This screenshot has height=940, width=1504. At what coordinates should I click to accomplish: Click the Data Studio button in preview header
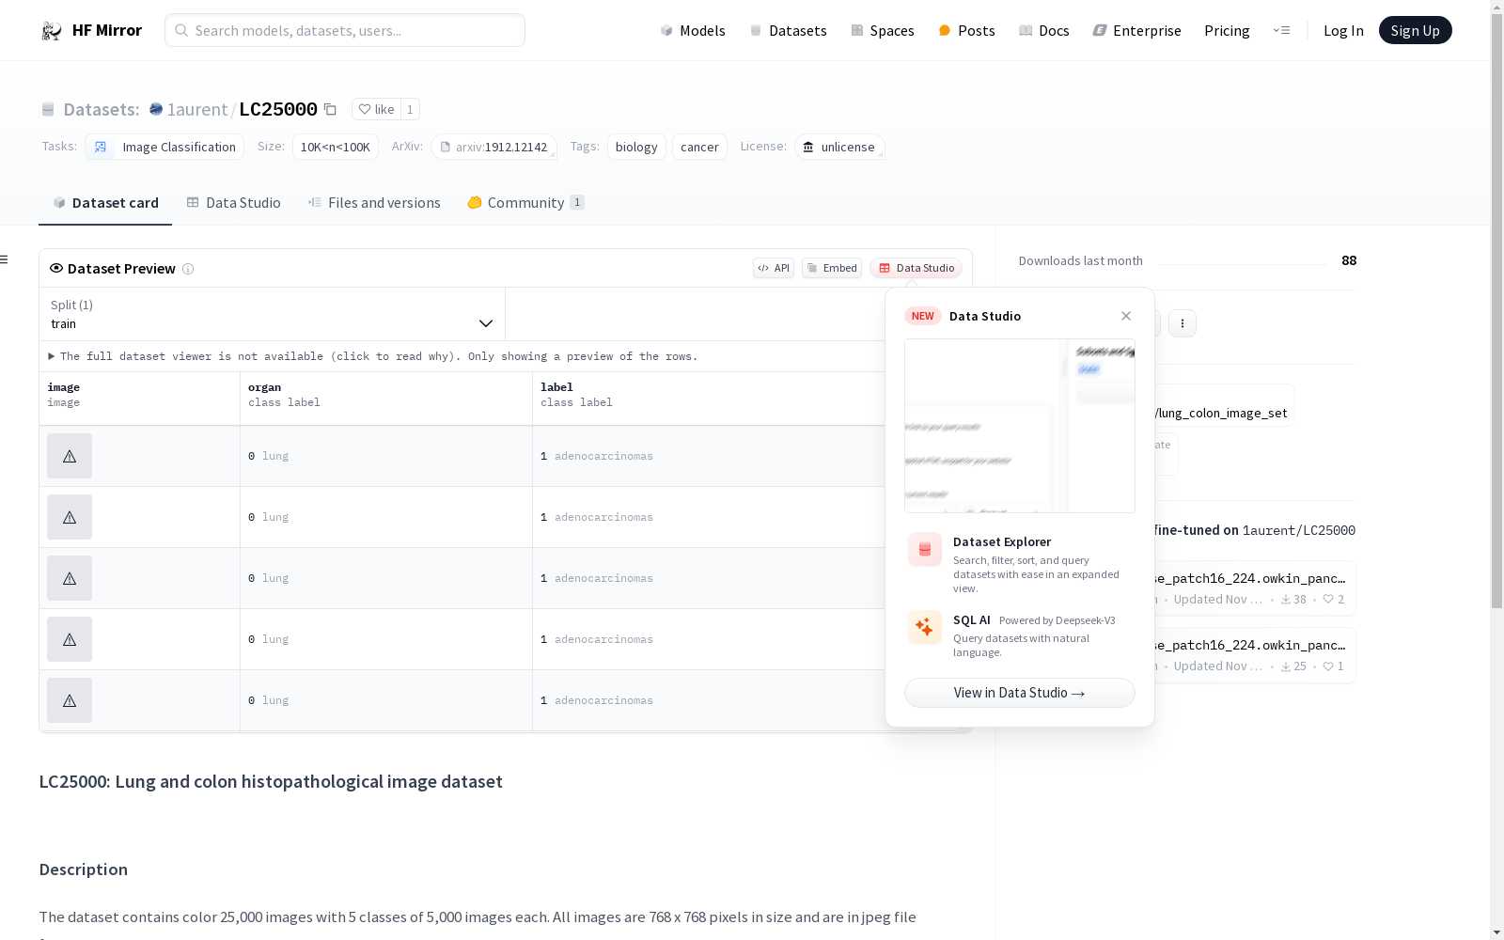point(916,268)
